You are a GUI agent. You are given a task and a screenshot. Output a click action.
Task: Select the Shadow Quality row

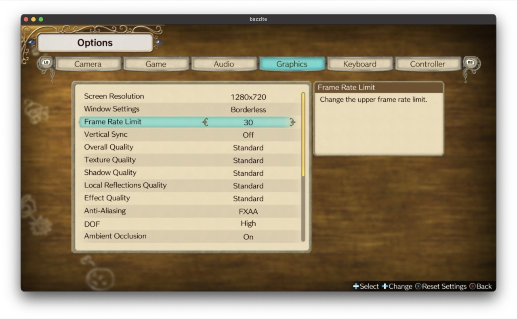190,173
